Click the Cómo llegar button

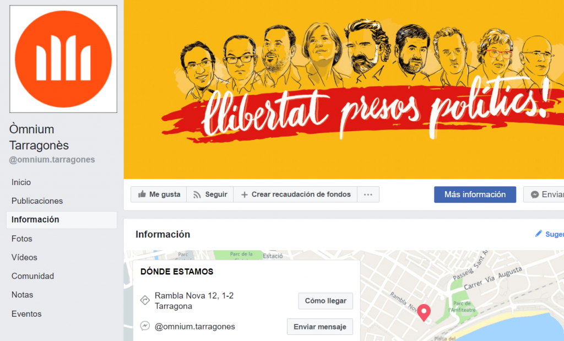point(326,301)
